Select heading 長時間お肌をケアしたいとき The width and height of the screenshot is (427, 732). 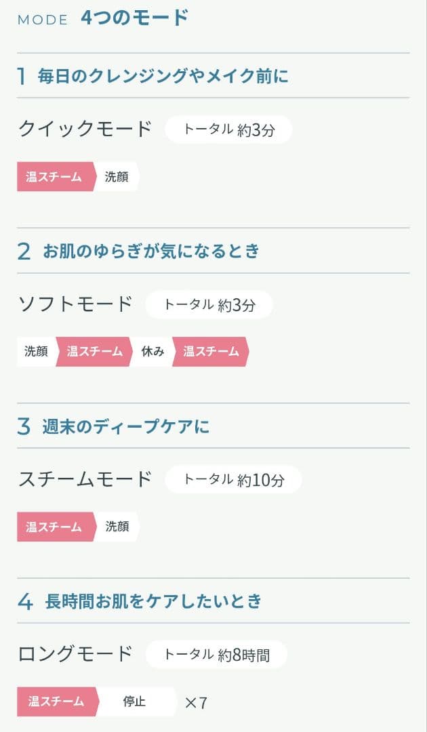coord(153,601)
